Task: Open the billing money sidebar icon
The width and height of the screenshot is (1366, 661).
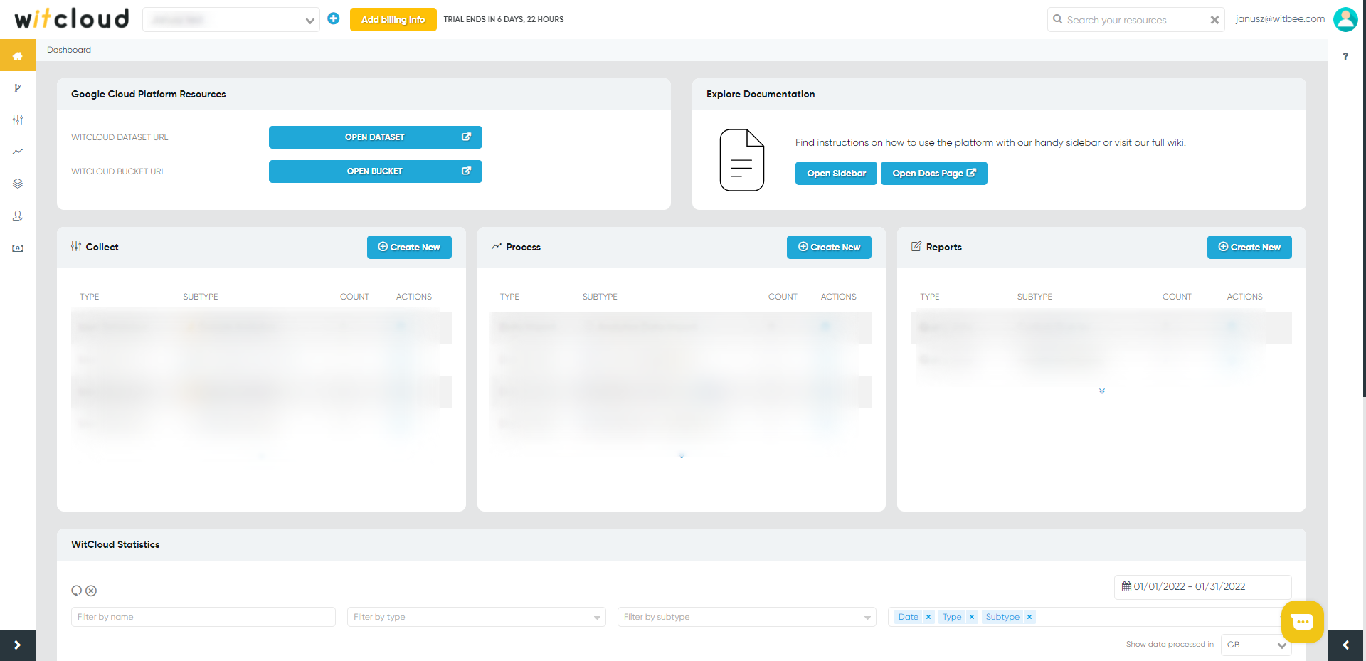Action: pos(18,248)
